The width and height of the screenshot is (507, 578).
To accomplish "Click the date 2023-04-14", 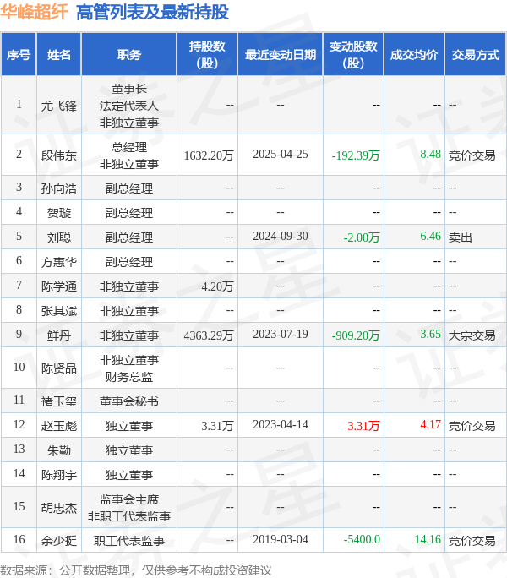I will pos(281,425).
